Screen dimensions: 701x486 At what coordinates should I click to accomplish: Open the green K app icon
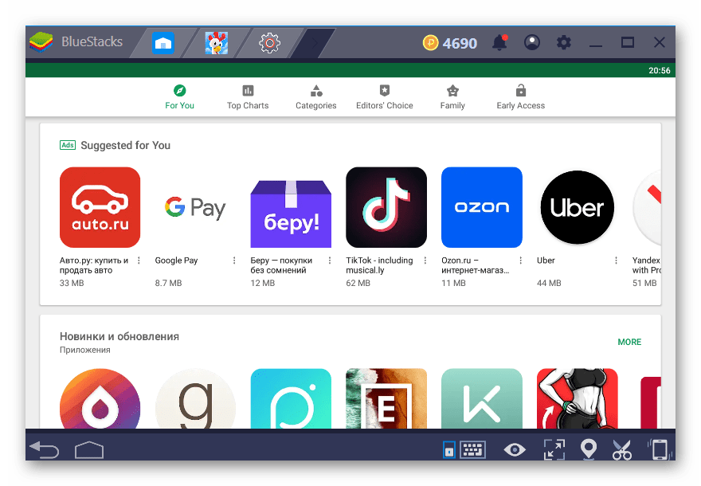click(x=482, y=399)
